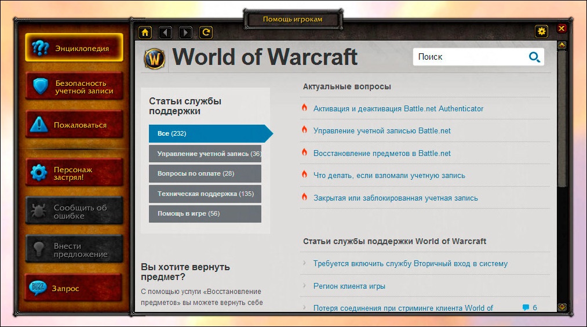This screenshot has height=327, width=587.
Task: Open Управление учетной записью Battle.net link
Action: [382, 130]
